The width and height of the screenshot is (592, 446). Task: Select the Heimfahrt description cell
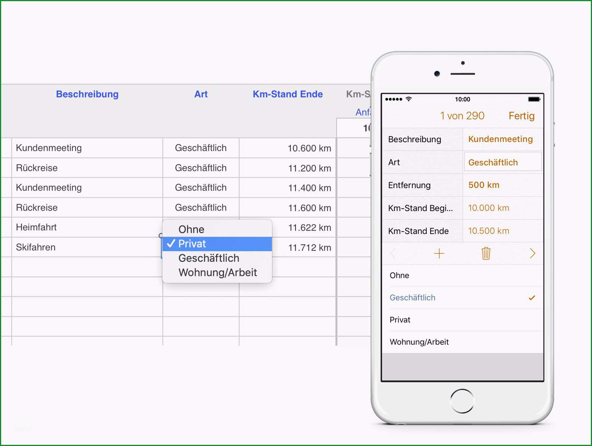click(x=87, y=227)
